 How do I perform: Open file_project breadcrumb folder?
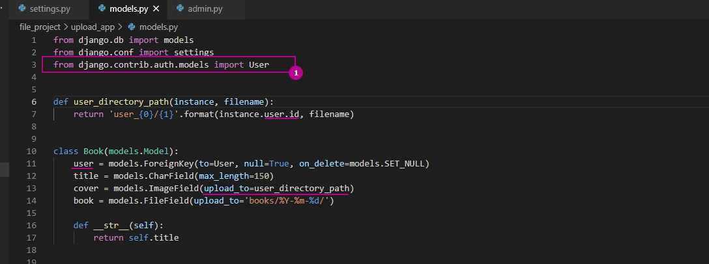40,27
